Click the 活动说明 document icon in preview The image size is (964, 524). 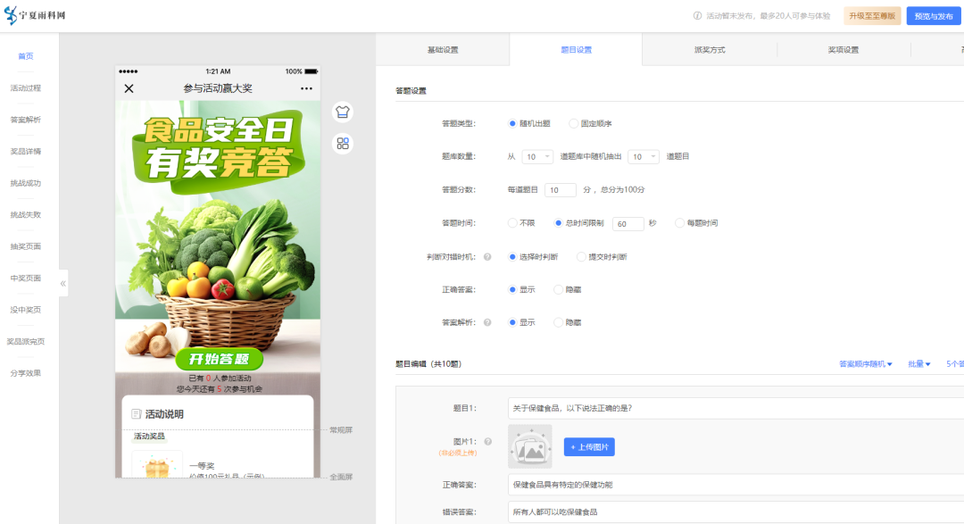coord(137,414)
